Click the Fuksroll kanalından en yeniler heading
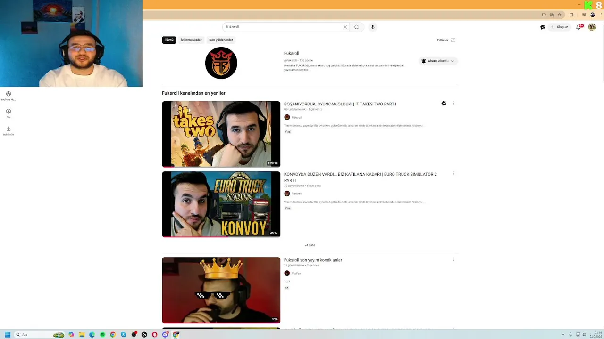This screenshot has height=339, width=604. [x=193, y=93]
